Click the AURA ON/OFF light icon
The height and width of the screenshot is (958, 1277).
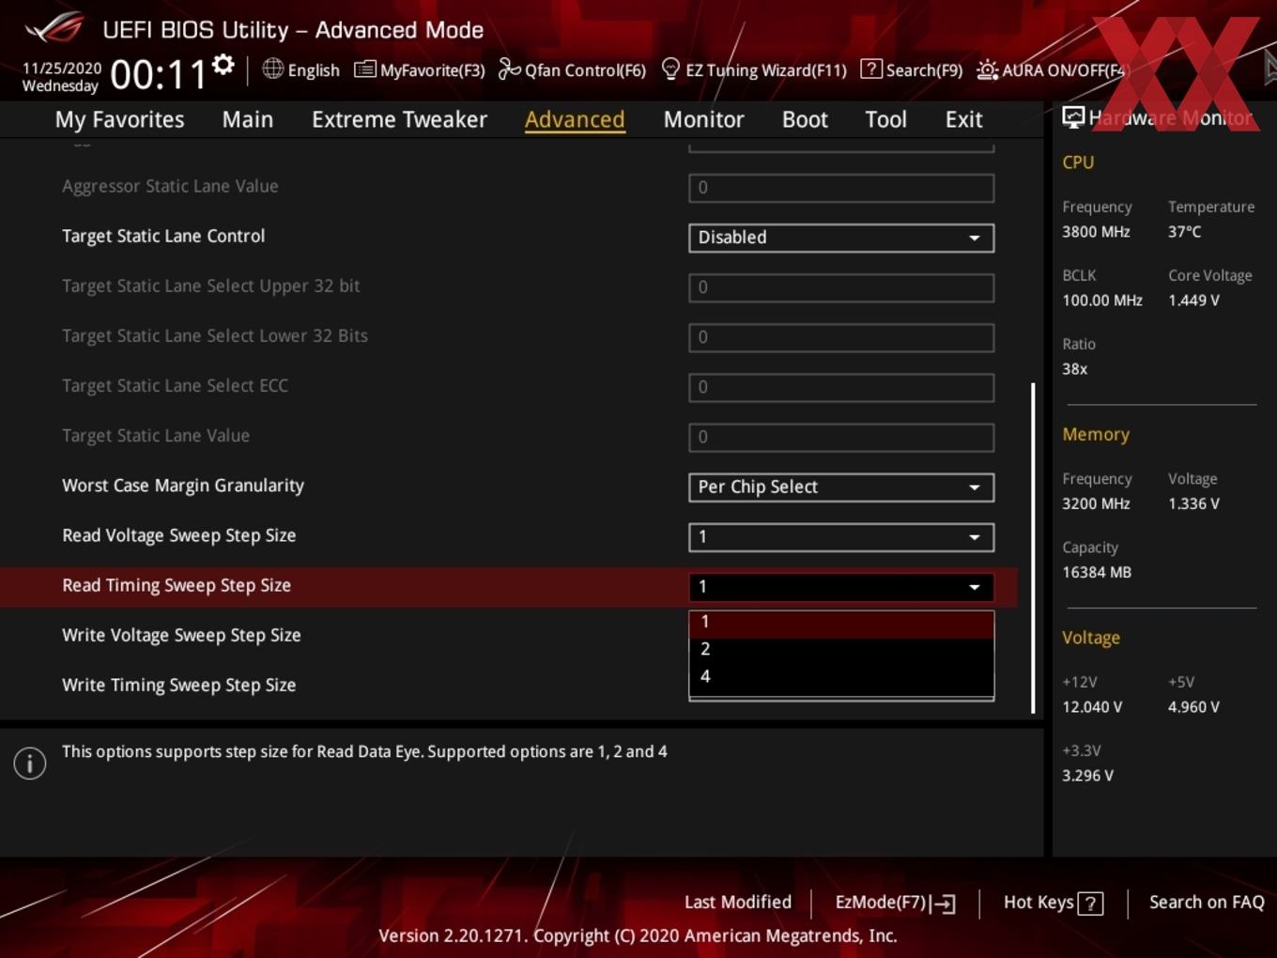pyautogui.click(x=987, y=70)
